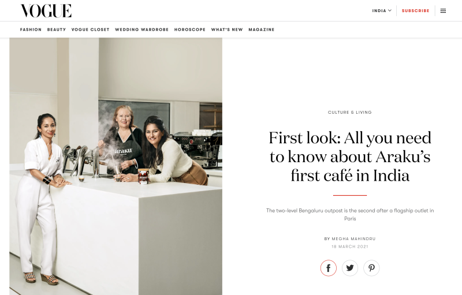The height and width of the screenshot is (295, 462).
Task: Open the Horoscope section
Action: point(190,29)
